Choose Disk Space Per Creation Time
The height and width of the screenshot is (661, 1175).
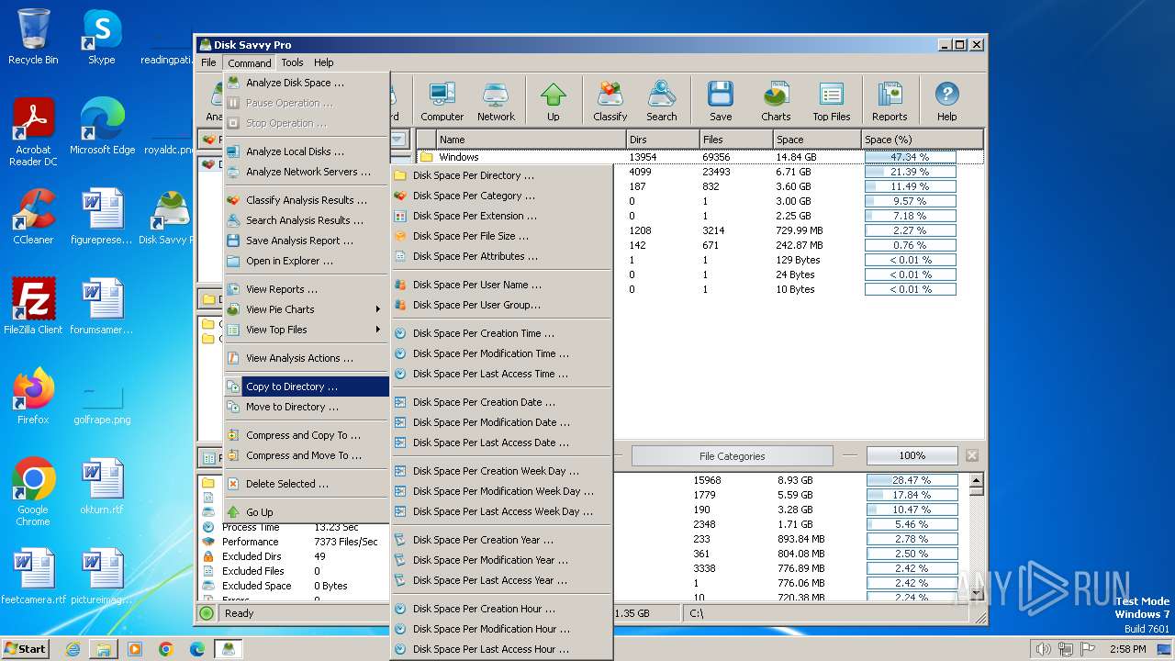coord(501,333)
